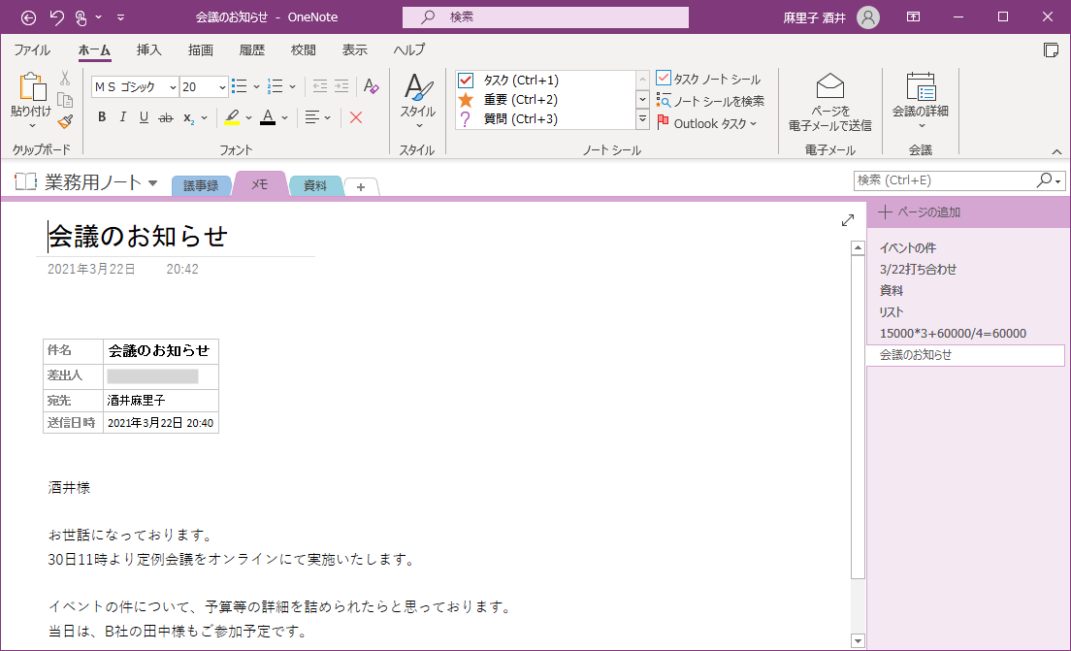Increase indent of paragraph
This screenshot has width=1071, height=651.
(341, 86)
